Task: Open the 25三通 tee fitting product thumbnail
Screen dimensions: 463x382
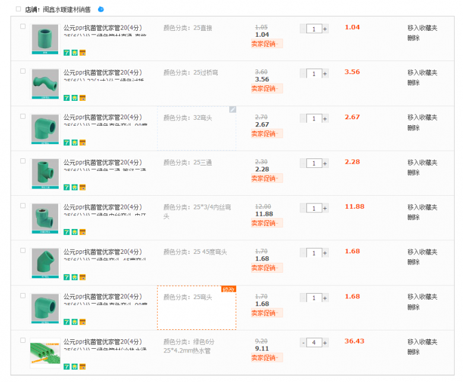Action: (x=45, y=173)
